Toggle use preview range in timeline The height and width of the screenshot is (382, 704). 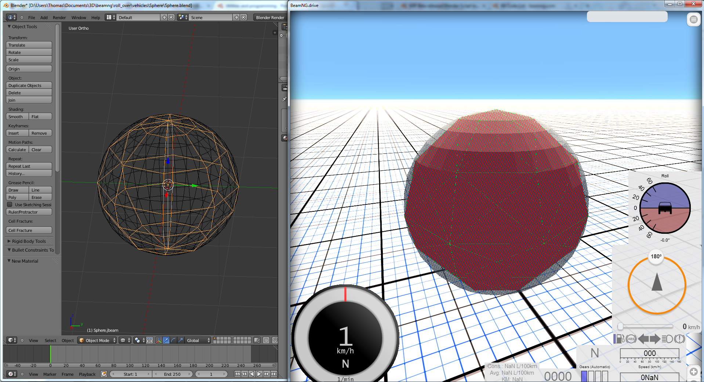coord(104,374)
